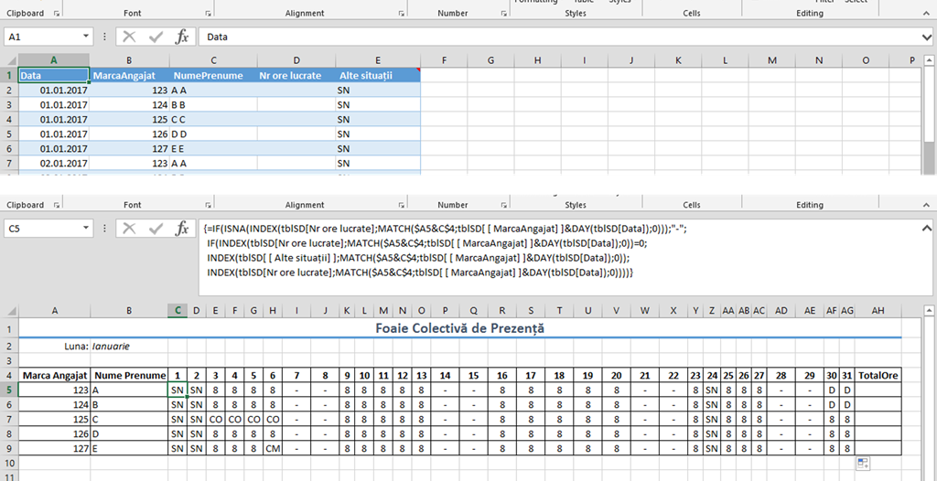Screen dimensions: 937x481
Task: Open the Clipboard dialog launcher in the lower ribbon
Action: (58, 206)
